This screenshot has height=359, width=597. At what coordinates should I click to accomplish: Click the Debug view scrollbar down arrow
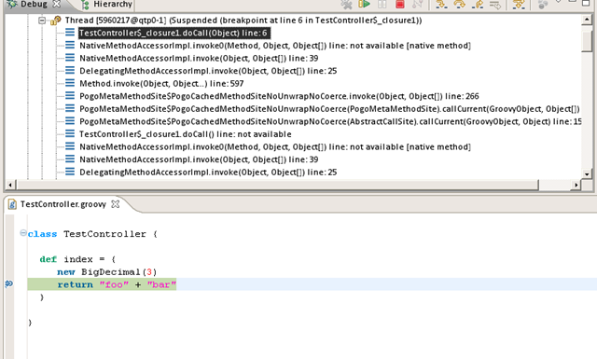coord(587,174)
